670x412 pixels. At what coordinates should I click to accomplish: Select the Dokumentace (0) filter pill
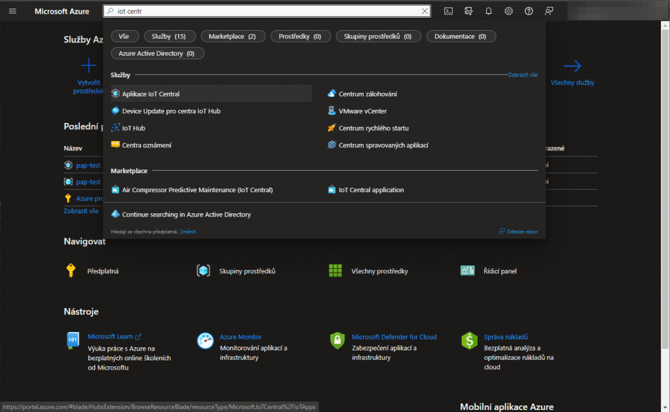tap(460, 37)
